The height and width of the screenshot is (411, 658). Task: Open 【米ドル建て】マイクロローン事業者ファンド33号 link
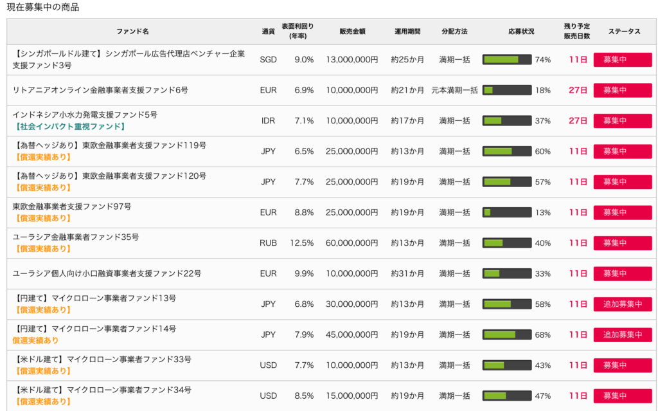click(102, 360)
